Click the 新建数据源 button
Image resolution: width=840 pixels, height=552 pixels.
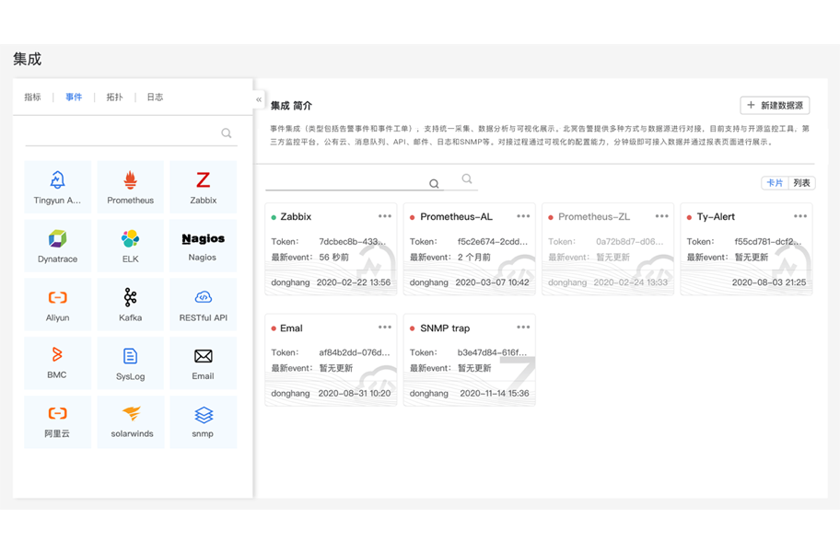tap(775, 106)
